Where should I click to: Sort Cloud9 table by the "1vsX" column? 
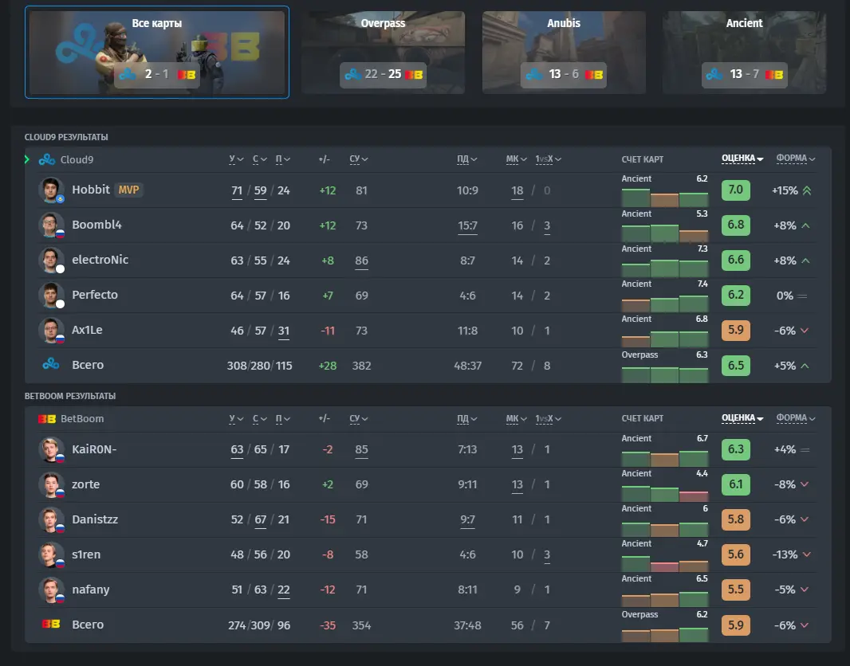(x=548, y=159)
